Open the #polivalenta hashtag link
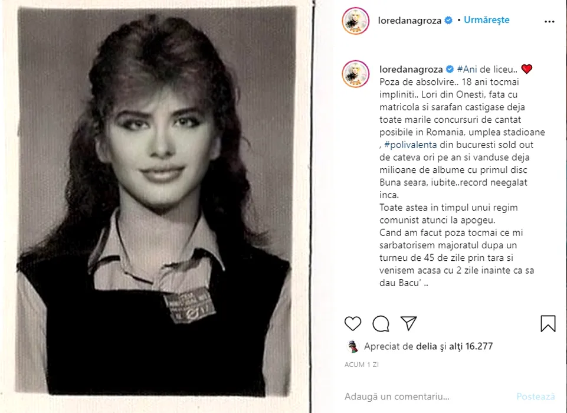Viewport: 567px width, 413px height. [411, 145]
